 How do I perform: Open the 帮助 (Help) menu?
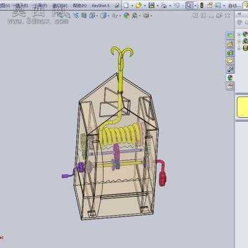[x=80, y=6]
